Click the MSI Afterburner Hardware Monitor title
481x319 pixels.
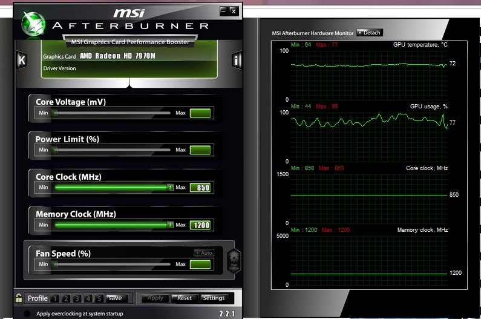pyautogui.click(x=313, y=33)
